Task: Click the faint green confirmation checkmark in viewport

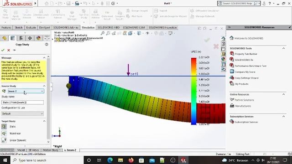Action: pos(207,40)
